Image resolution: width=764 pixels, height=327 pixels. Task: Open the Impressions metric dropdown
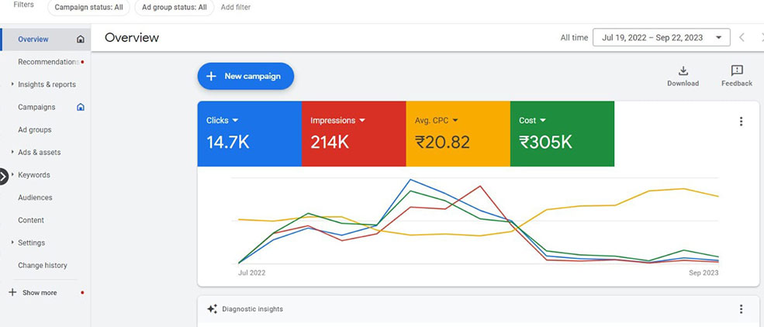click(x=361, y=121)
